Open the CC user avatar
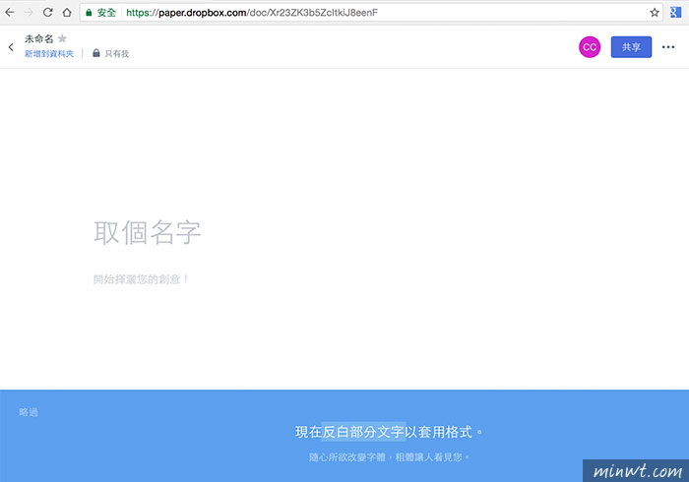The height and width of the screenshot is (482, 689). pyautogui.click(x=590, y=47)
